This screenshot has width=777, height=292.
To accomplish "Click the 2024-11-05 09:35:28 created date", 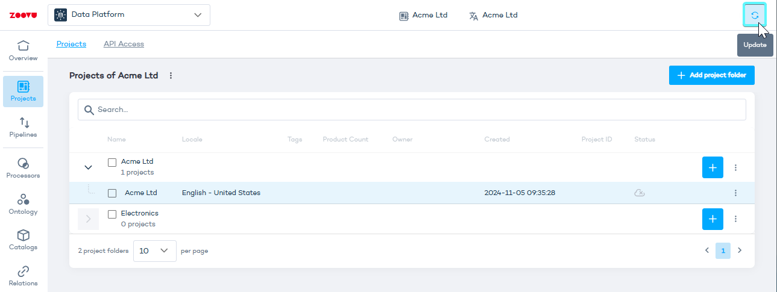I will pyautogui.click(x=520, y=193).
